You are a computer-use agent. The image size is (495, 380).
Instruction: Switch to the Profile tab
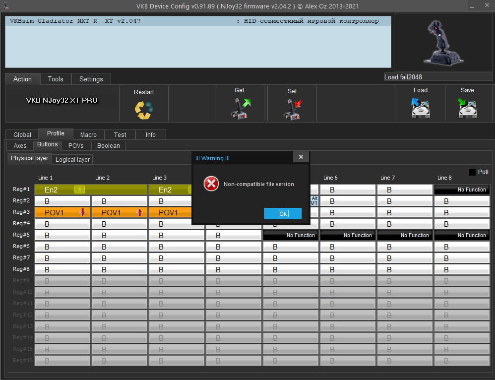coord(56,133)
